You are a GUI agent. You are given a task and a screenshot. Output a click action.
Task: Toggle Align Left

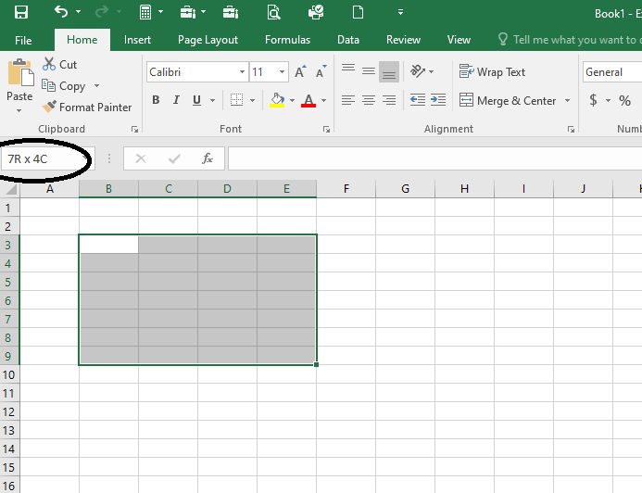click(x=348, y=100)
